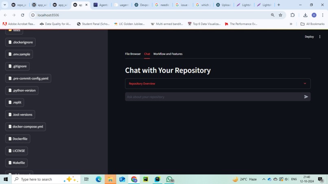Show more bookmarks chevron
This screenshot has height=184, width=328.
click(x=291, y=24)
